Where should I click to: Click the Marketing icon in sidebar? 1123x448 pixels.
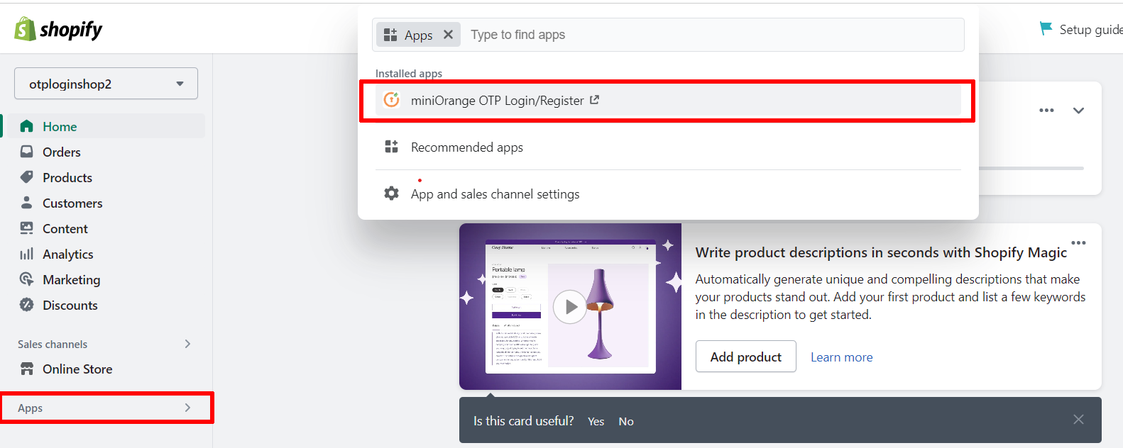pos(27,279)
